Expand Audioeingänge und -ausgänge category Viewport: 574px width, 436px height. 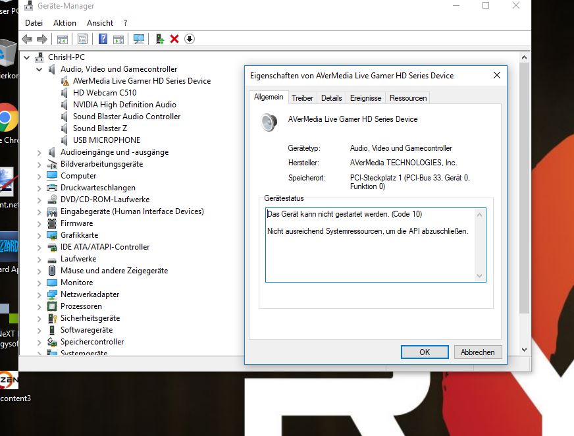click(39, 153)
